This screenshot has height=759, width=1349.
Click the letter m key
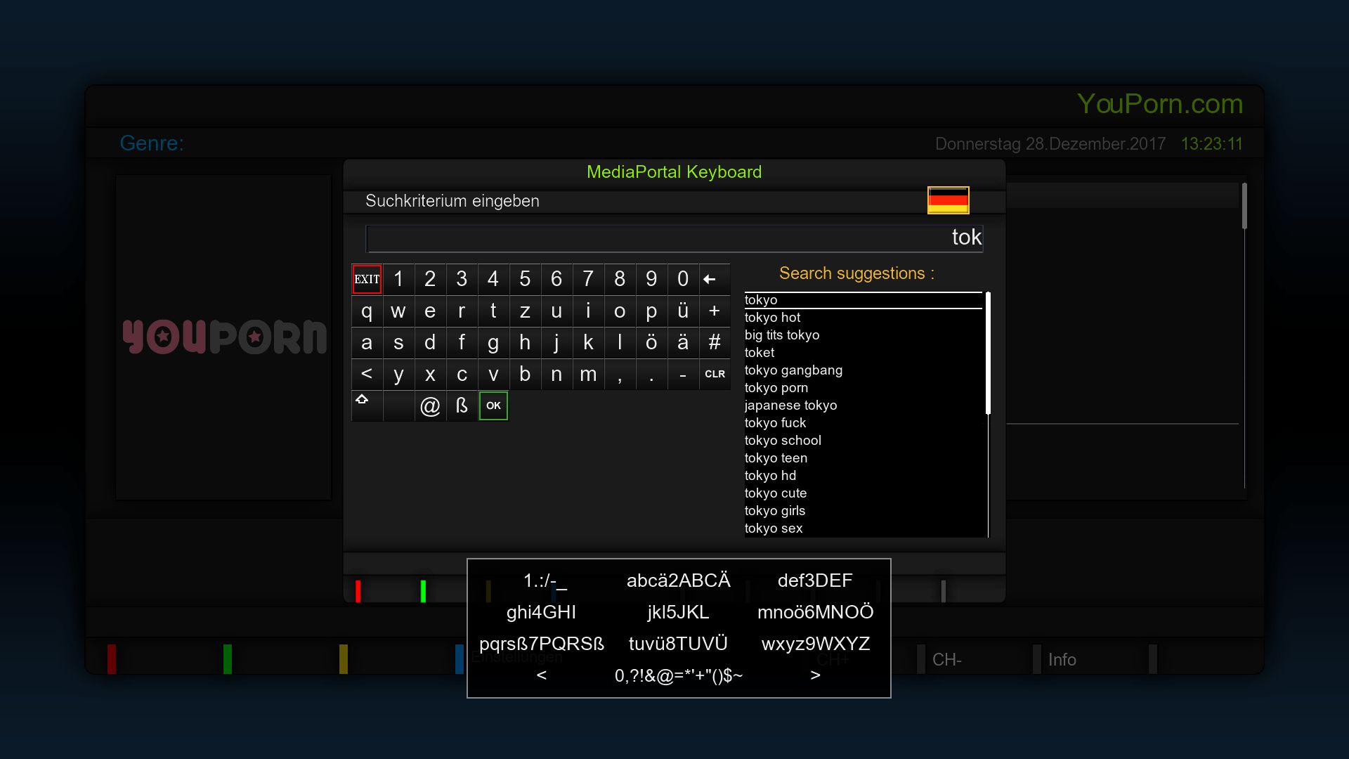(588, 374)
